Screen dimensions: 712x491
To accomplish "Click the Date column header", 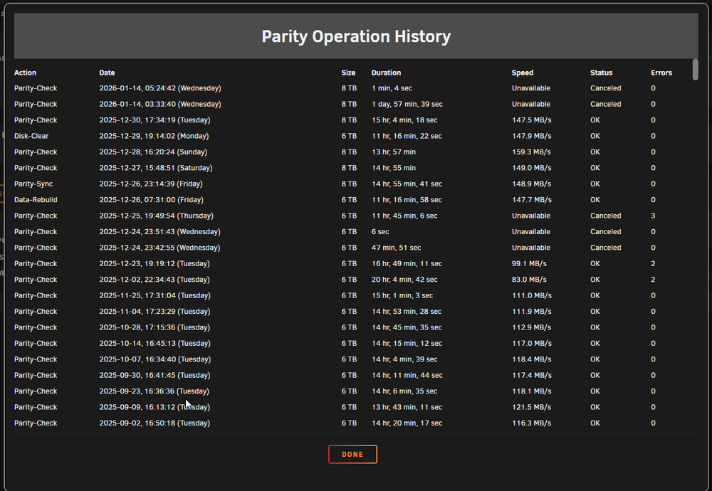I will pyautogui.click(x=108, y=73).
